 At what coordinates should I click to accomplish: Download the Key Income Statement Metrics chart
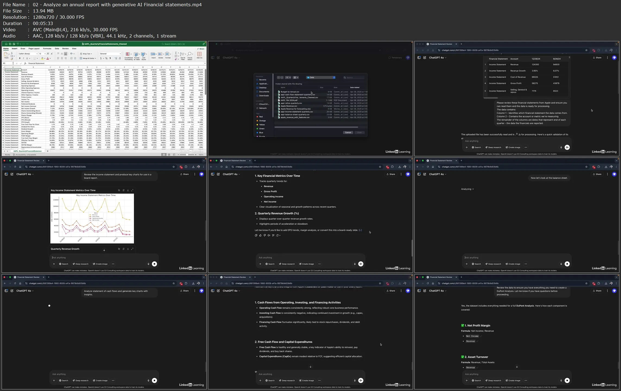128,190
